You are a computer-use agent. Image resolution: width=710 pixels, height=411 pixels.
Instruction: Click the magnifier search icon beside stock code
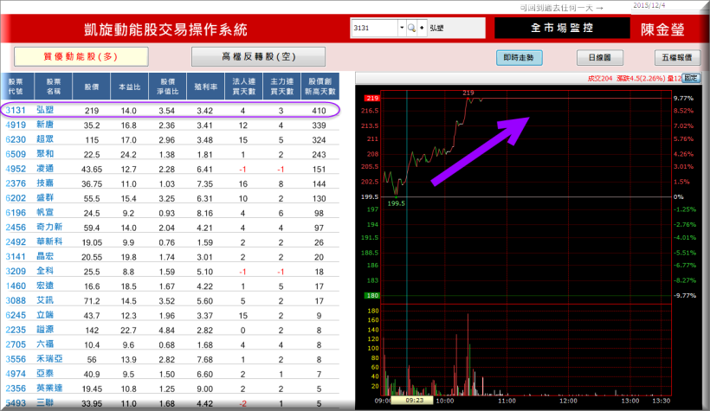click(412, 29)
